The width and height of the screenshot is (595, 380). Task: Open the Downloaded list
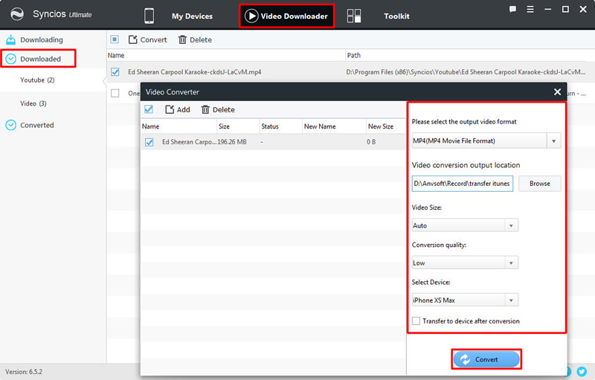tap(40, 59)
